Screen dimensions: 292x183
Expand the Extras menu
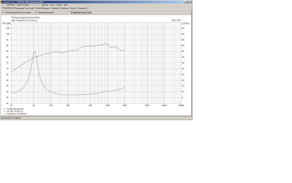click(x=53, y=5)
